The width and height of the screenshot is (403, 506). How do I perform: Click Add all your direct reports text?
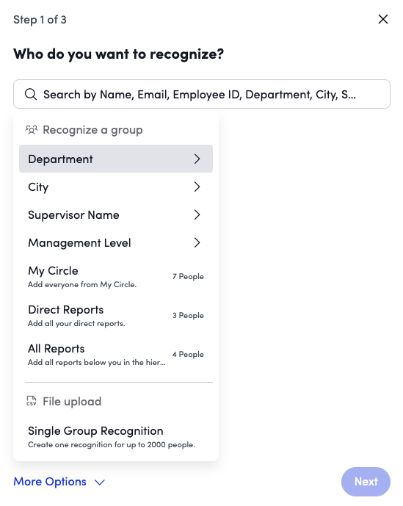coord(76,323)
